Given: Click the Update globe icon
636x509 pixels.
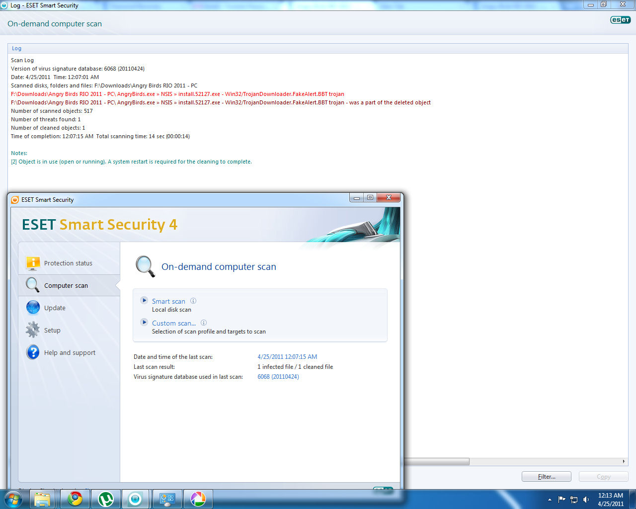Looking at the screenshot, I should point(33,308).
